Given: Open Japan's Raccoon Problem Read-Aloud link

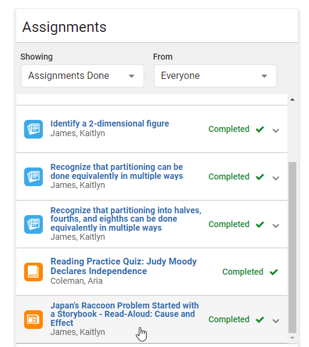Looking at the screenshot, I should 124,314.
